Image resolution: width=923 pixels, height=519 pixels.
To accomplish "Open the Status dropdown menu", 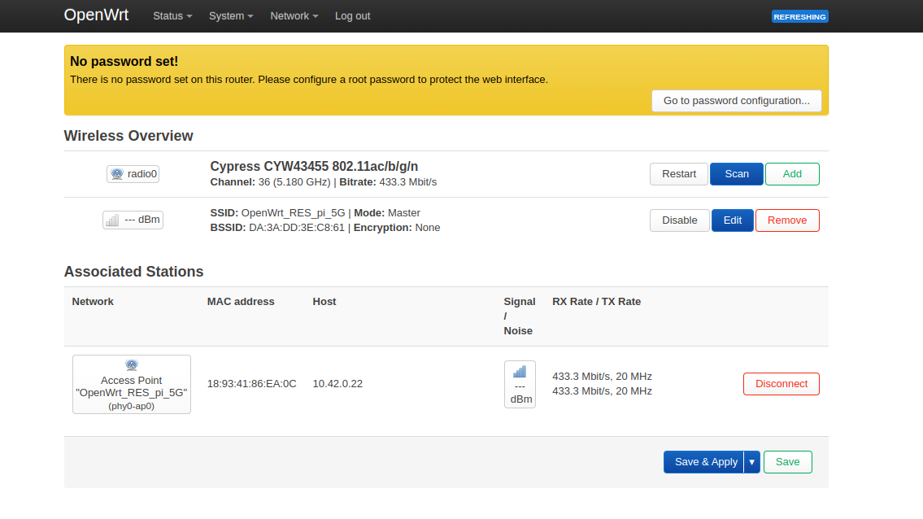I will point(172,16).
